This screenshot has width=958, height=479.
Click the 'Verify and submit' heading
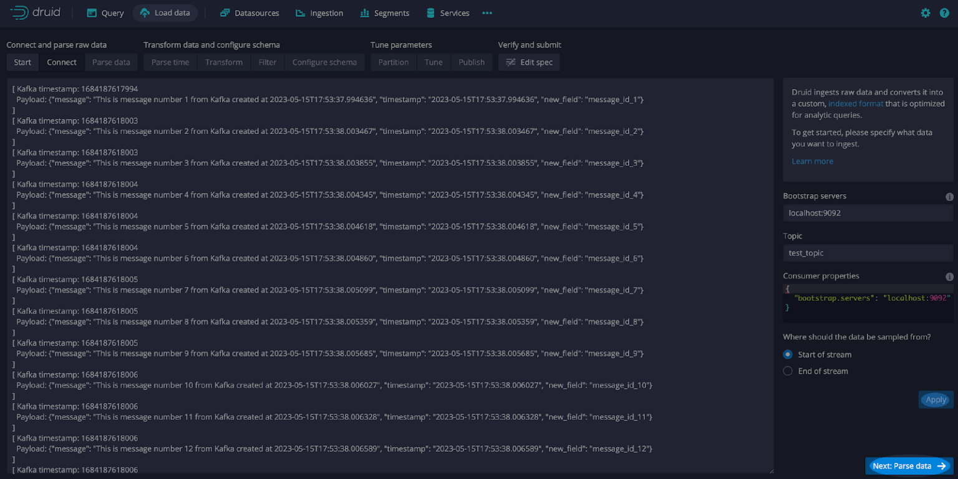(x=530, y=45)
